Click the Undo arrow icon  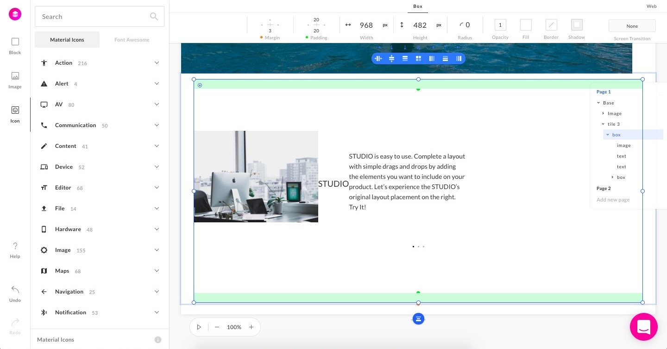click(15, 293)
